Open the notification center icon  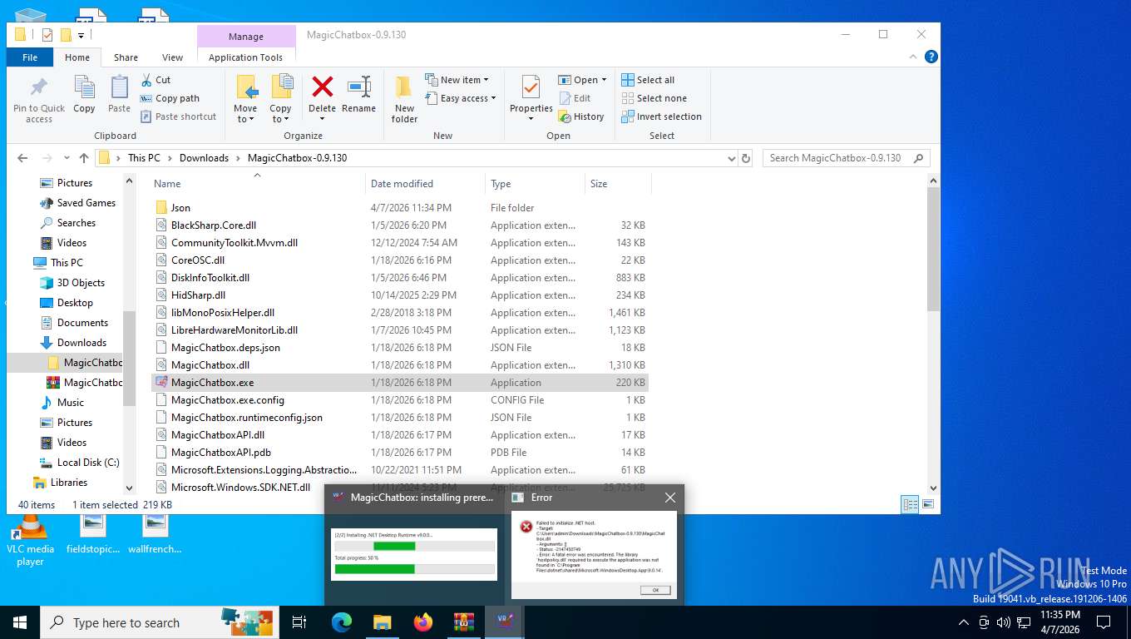1104,622
